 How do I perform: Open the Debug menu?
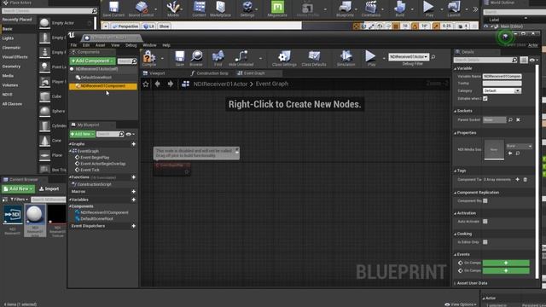click(x=131, y=45)
